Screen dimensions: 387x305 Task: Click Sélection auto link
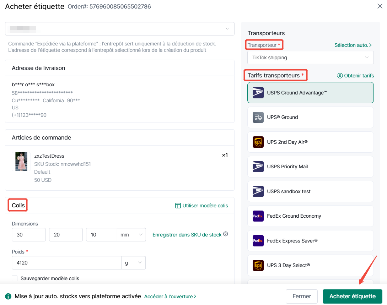tap(353, 45)
